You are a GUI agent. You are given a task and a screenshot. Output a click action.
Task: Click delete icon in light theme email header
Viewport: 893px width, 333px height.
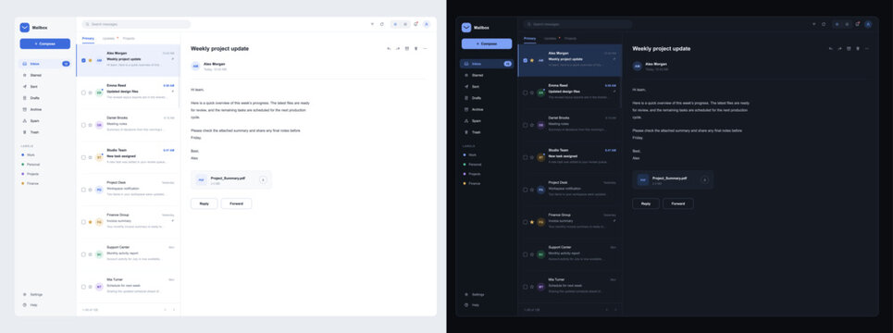(x=415, y=49)
